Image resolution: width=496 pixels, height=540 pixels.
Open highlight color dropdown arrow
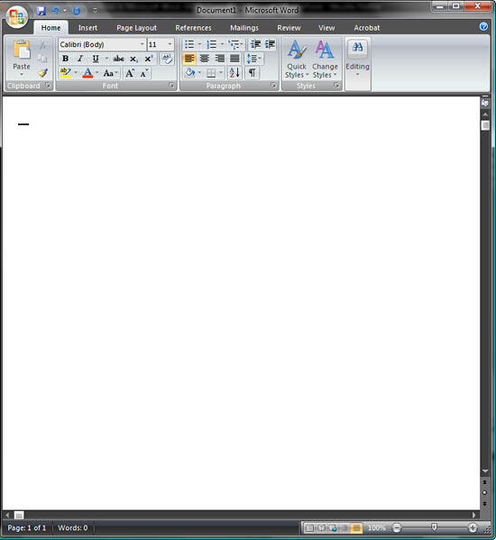pos(76,73)
